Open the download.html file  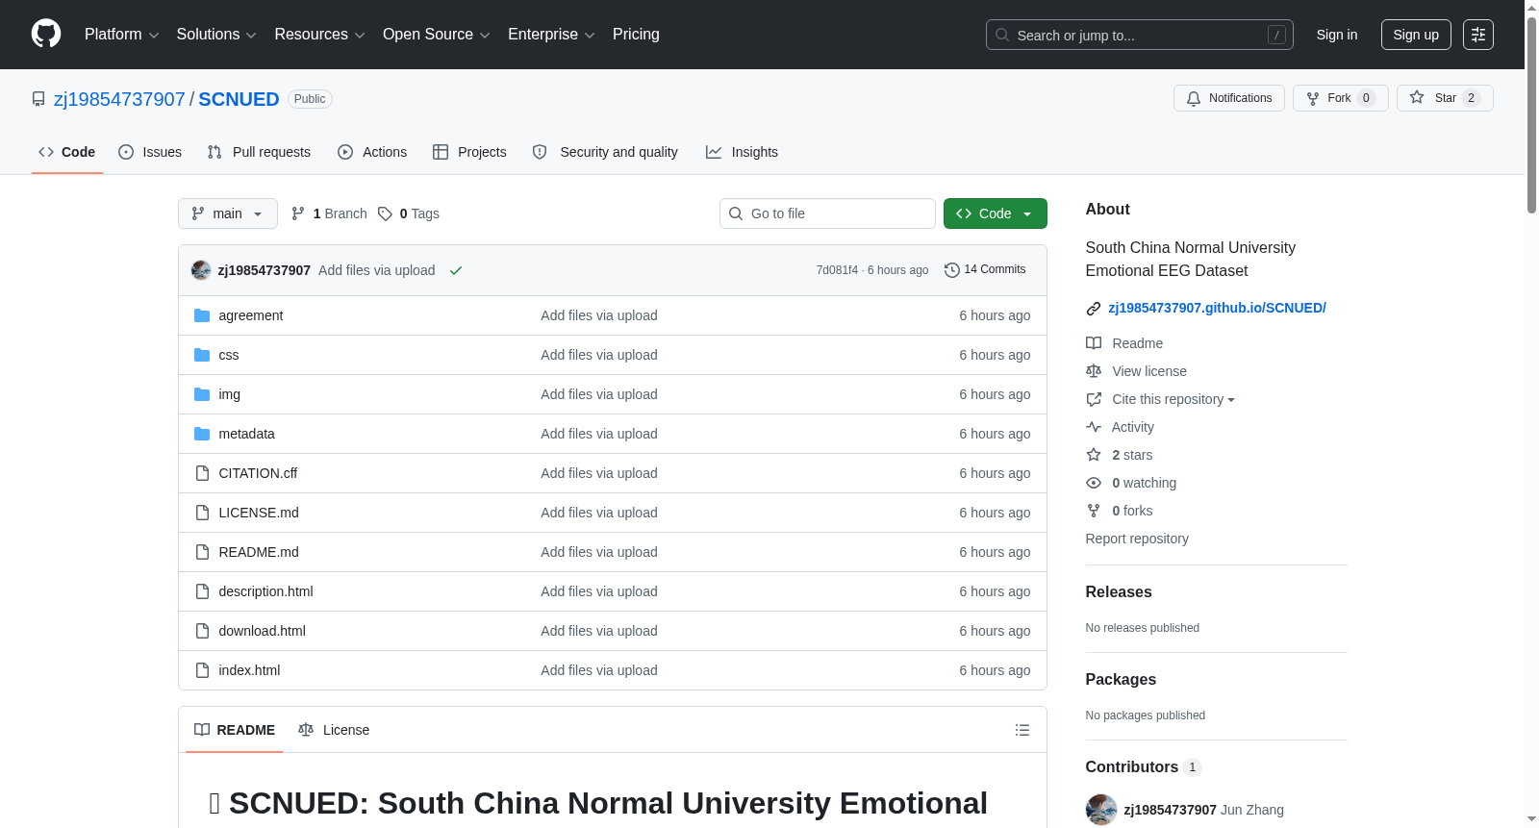(x=263, y=631)
